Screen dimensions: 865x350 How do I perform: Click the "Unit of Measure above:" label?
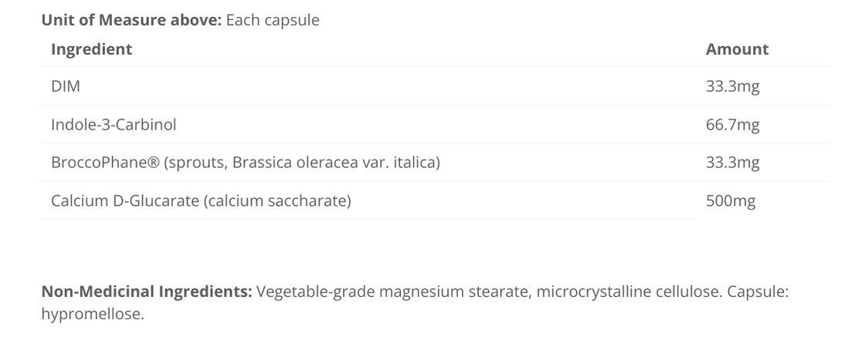[131, 21]
